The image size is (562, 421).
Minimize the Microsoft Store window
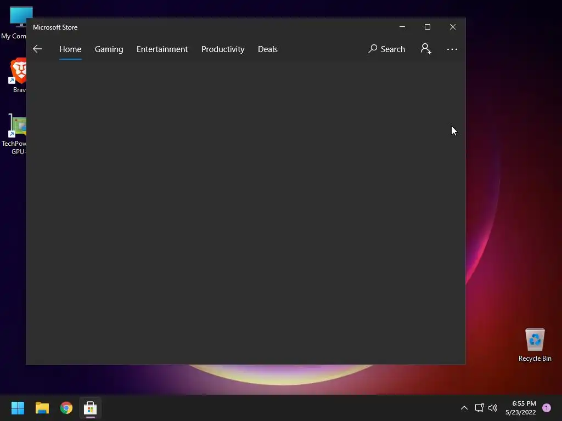402,27
